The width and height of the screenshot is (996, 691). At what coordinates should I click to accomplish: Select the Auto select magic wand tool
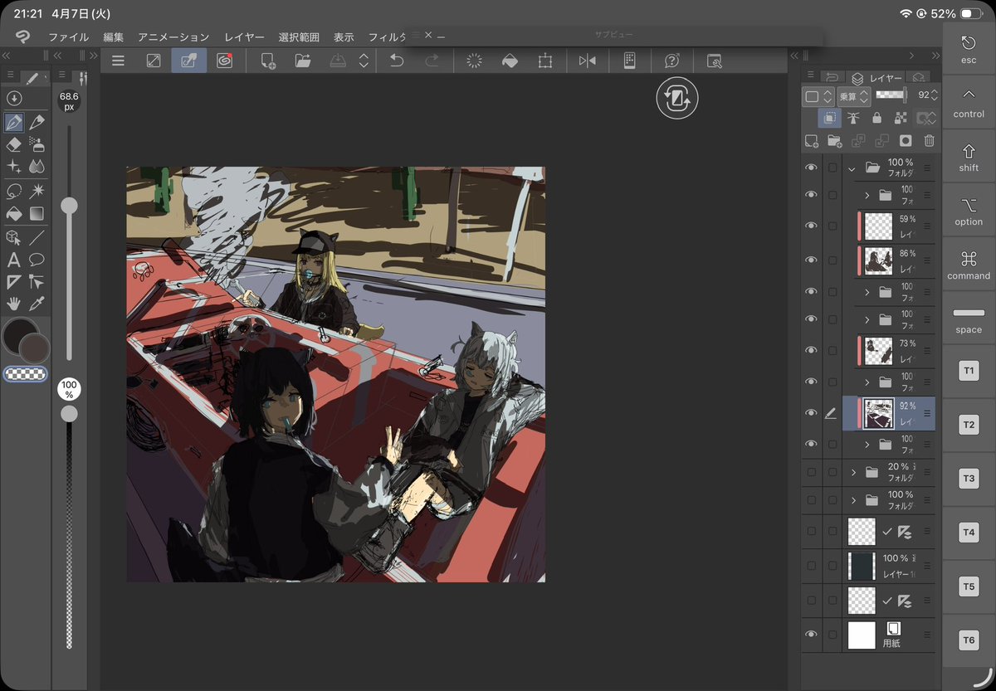point(37,192)
